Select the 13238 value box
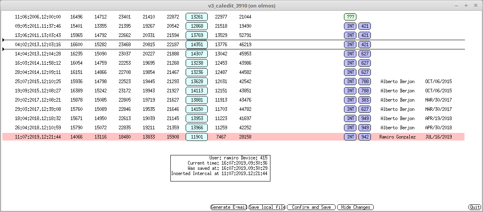The image size is (483, 212). (x=197, y=63)
